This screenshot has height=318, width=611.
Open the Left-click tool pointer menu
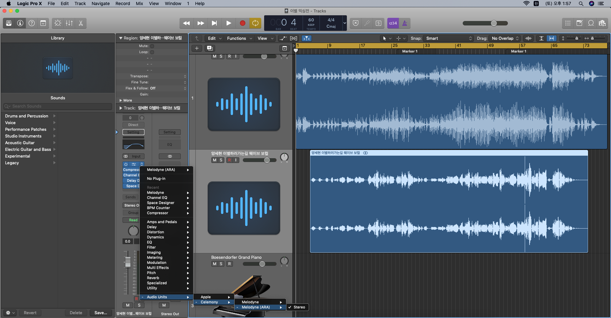click(x=387, y=39)
